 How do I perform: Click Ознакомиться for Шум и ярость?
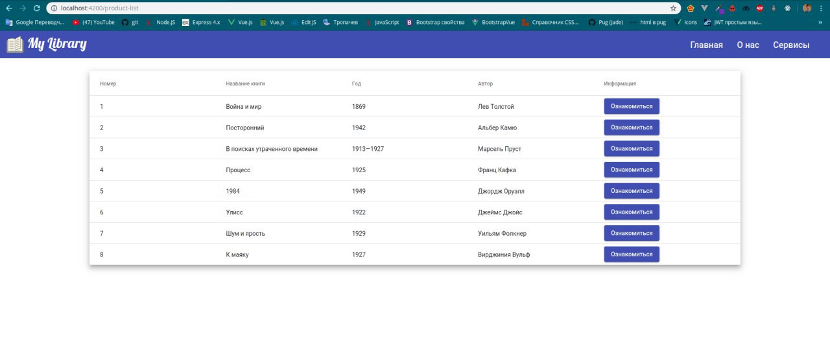(632, 233)
